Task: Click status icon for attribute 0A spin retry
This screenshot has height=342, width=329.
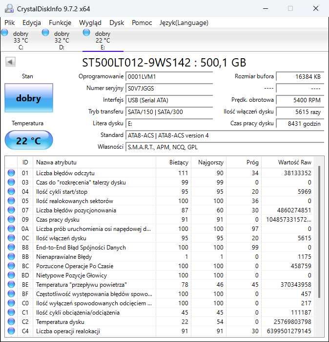Action: coord(11,228)
